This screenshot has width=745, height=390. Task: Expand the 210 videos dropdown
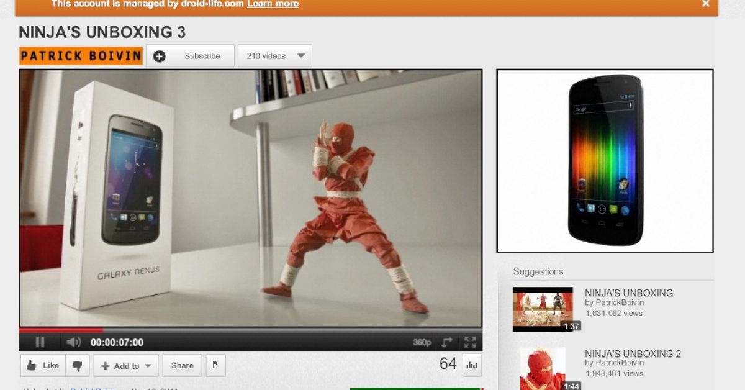[275, 56]
